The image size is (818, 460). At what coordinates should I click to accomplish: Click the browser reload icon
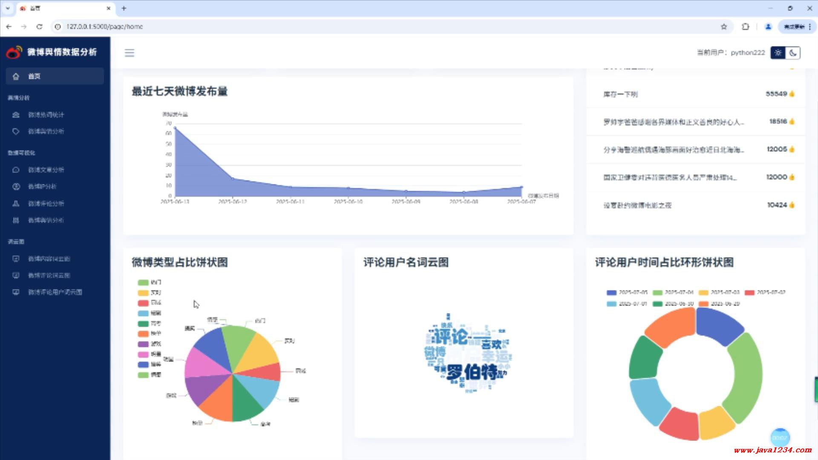40,26
